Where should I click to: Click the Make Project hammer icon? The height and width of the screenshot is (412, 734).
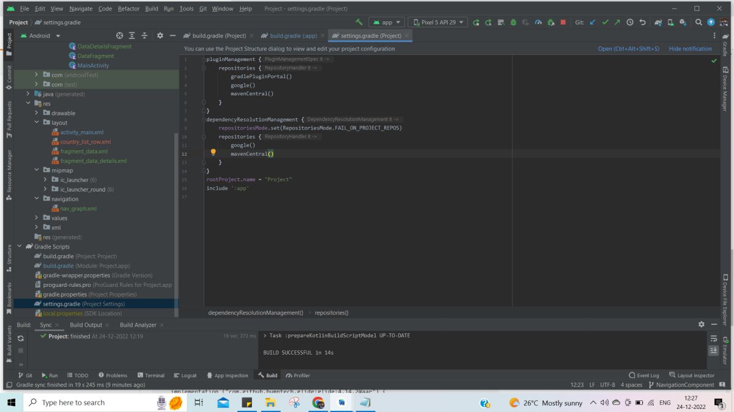point(359,22)
